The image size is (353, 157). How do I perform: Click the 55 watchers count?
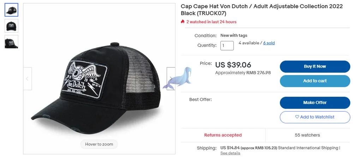click(x=307, y=135)
